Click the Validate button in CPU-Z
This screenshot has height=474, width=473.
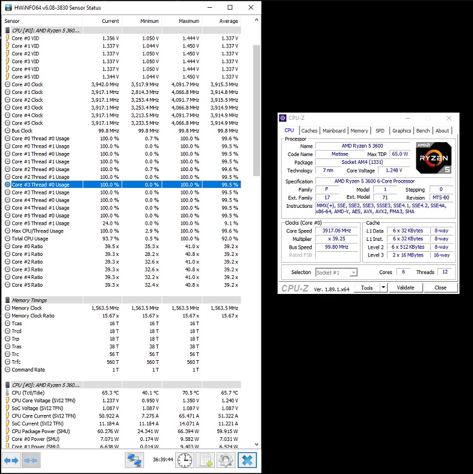(406, 288)
